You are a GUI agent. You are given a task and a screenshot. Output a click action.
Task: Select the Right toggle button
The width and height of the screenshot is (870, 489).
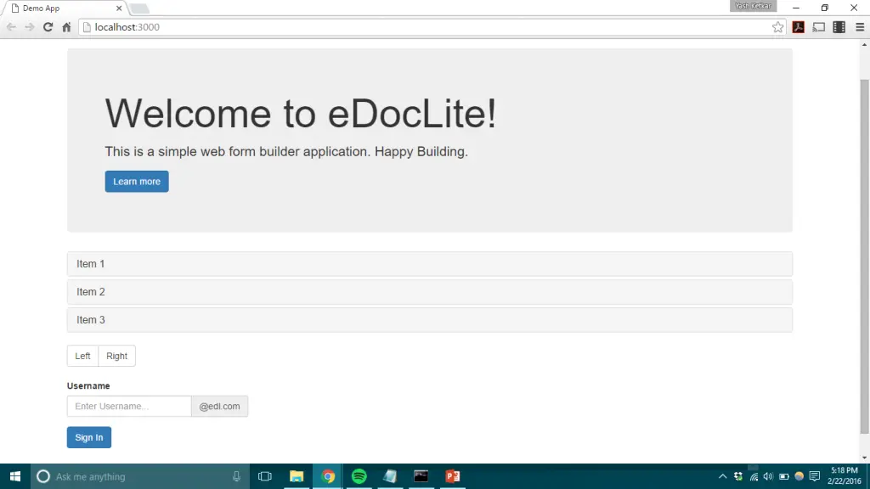117,356
